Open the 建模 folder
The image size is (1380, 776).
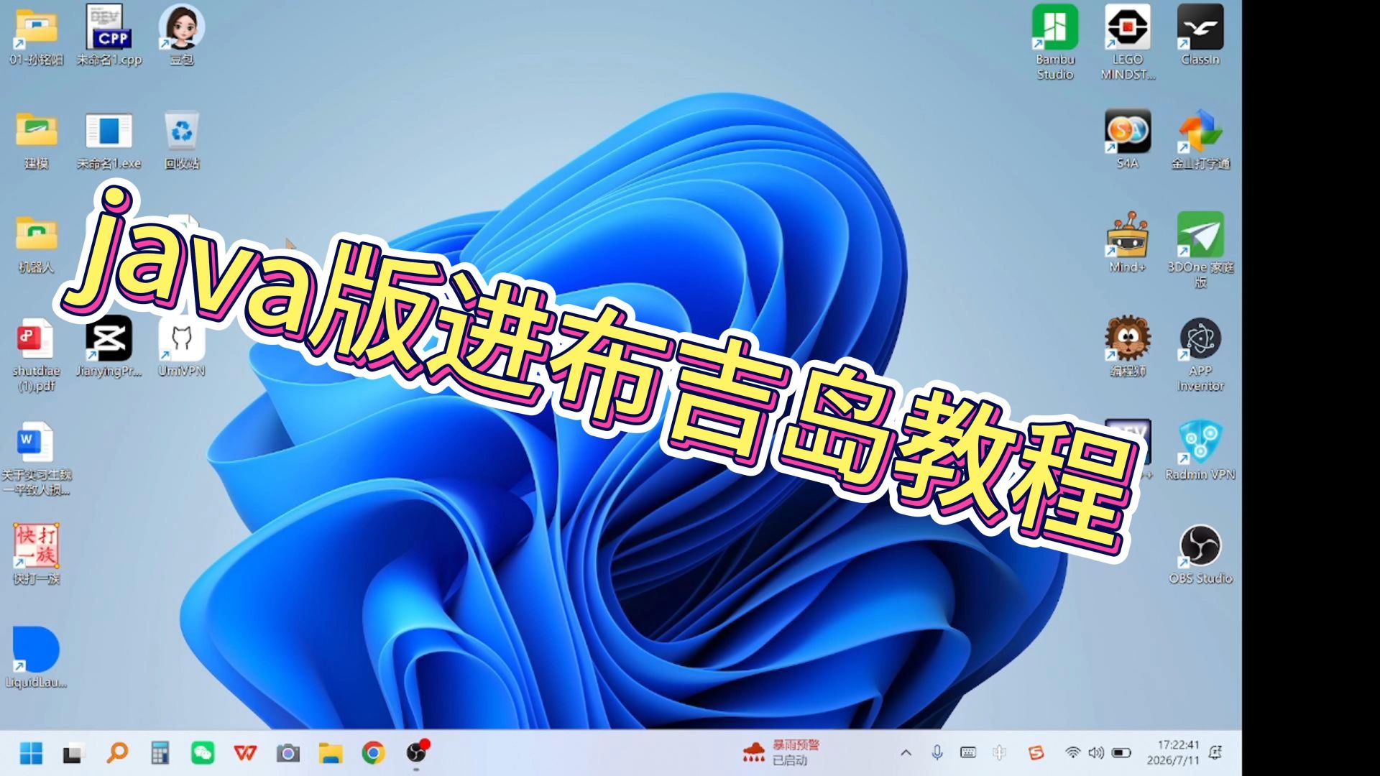(x=37, y=141)
